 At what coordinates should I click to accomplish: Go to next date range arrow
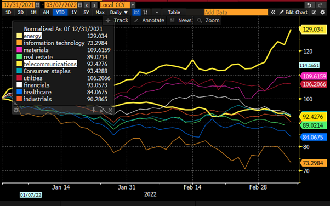[94, 5]
